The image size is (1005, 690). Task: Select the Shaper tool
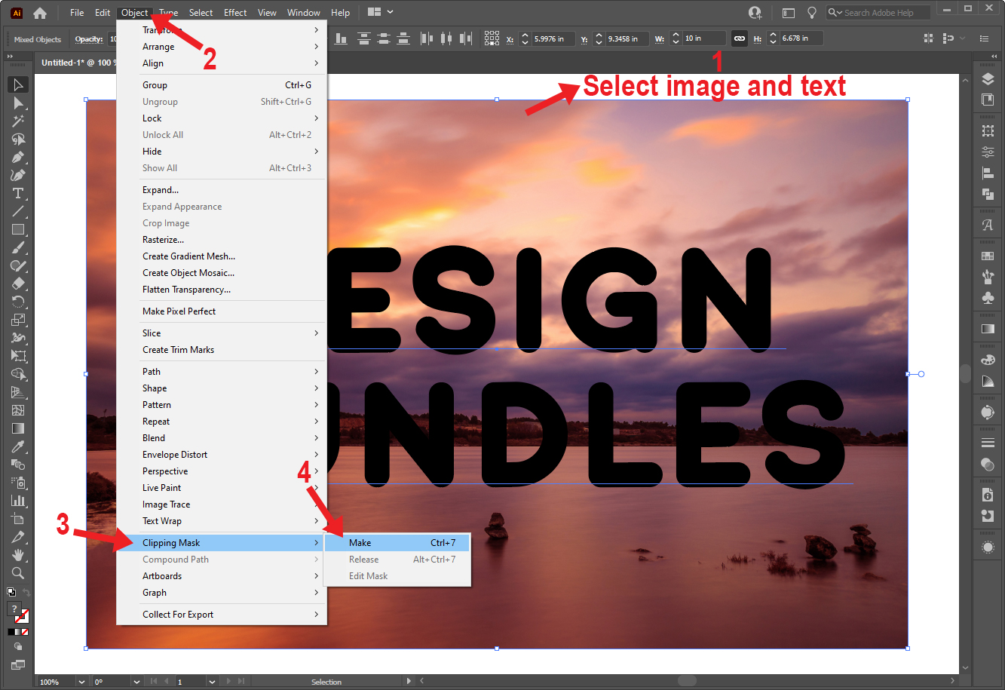(18, 265)
